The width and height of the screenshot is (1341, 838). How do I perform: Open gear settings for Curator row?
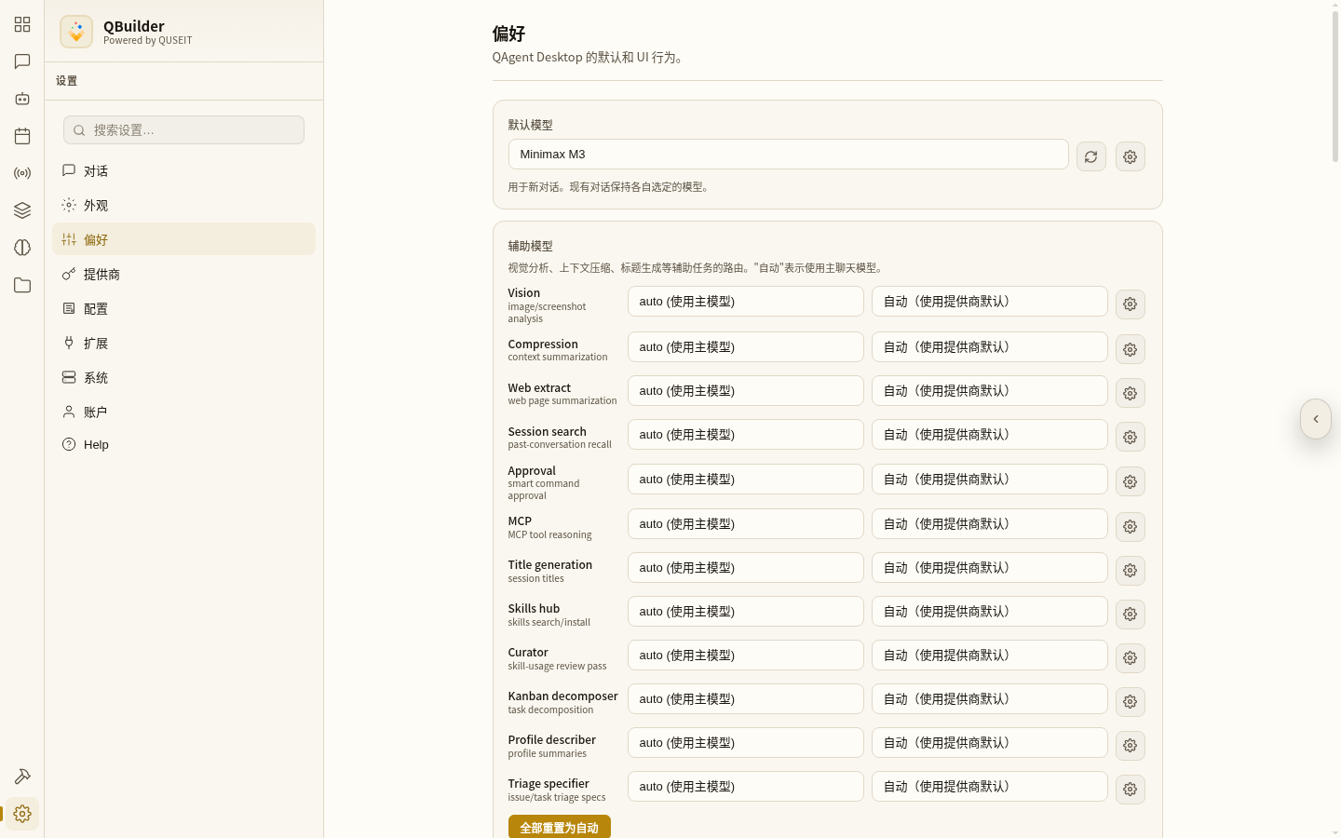1131,657
